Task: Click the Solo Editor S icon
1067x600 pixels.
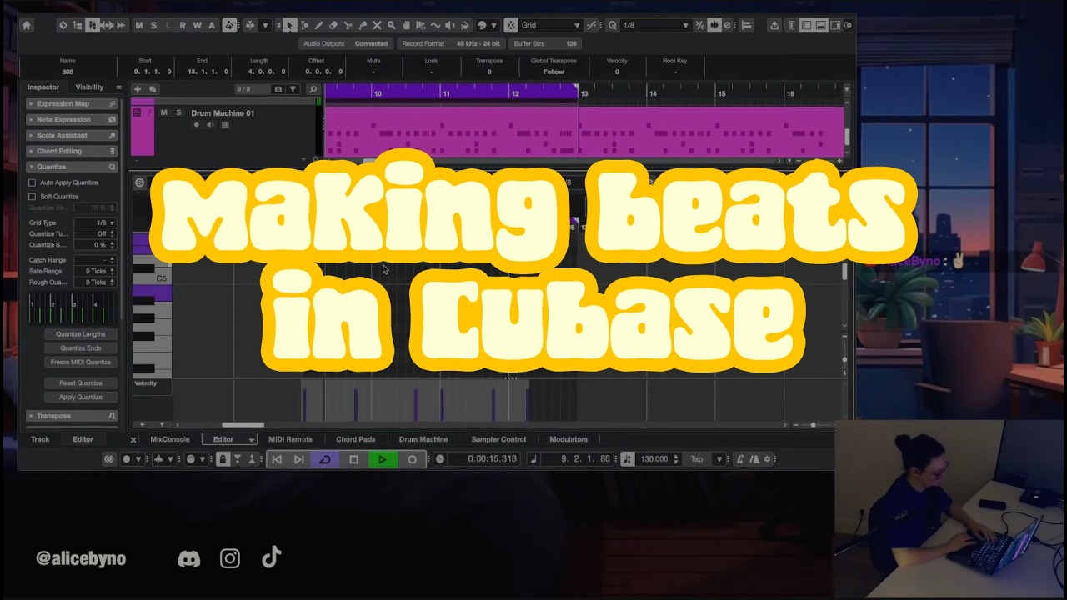Action: click(x=139, y=182)
